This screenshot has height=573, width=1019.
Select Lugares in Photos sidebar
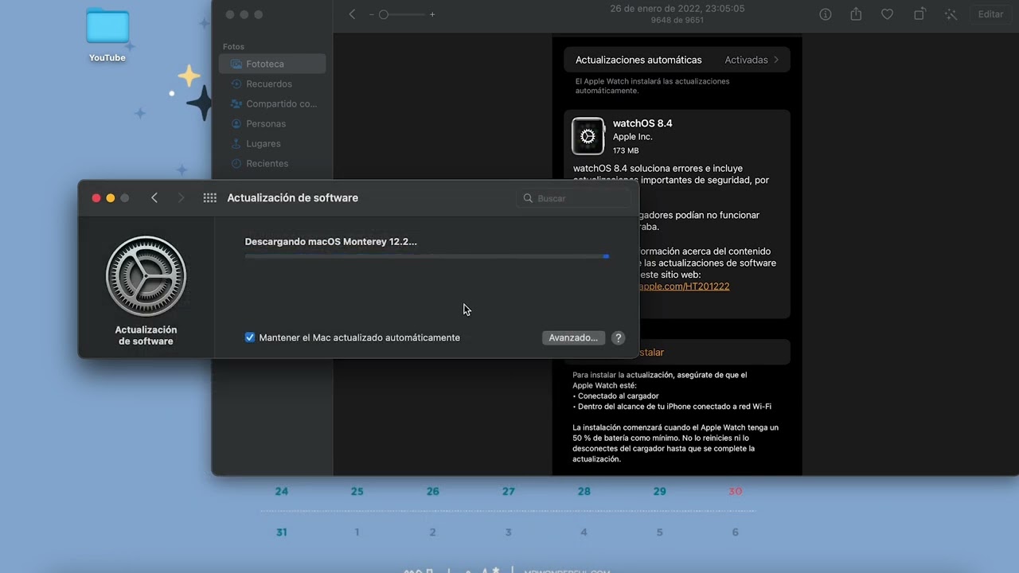click(x=272, y=143)
